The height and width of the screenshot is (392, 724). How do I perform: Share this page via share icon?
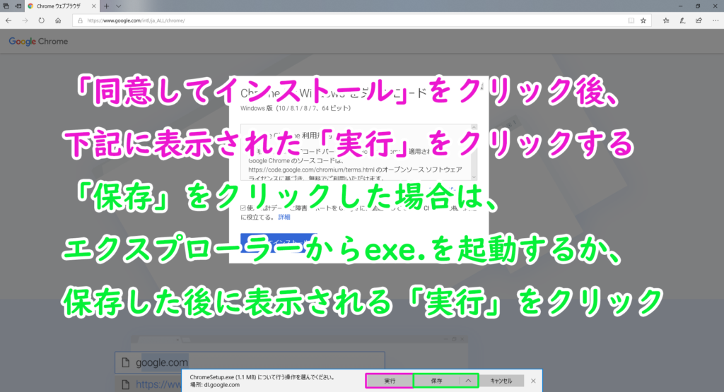click(699, 20)
